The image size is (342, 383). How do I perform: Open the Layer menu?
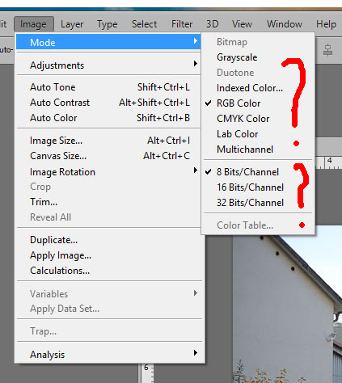click(x=72, y=24)
